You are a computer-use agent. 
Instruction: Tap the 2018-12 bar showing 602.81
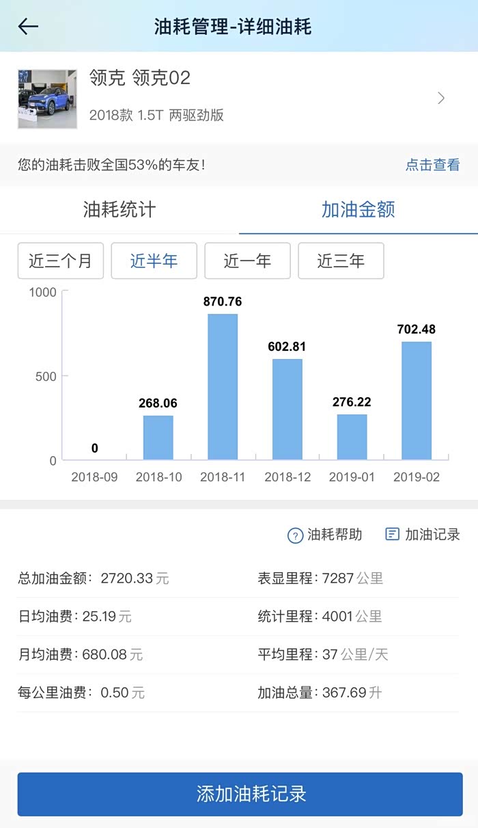pyautogui.click(x=287, y=410)
